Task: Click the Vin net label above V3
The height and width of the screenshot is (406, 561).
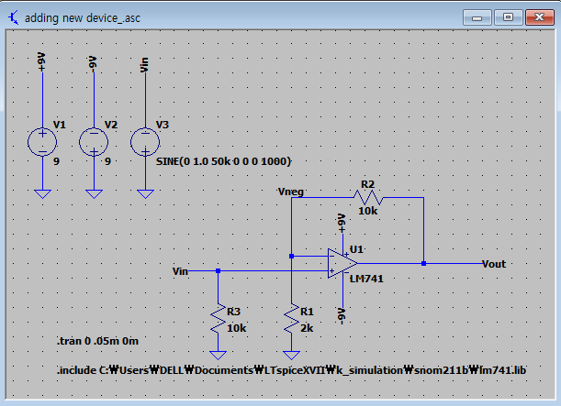Action: coord(144,64)
